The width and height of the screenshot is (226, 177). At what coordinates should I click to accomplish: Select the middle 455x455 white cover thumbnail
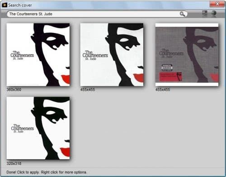[x=112, y=55]
